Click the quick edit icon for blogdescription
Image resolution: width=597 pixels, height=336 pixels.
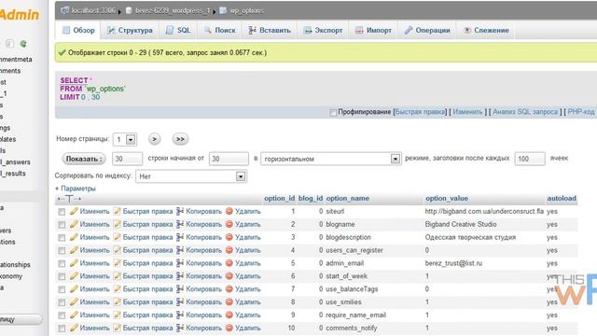click(x=117, y=237)
